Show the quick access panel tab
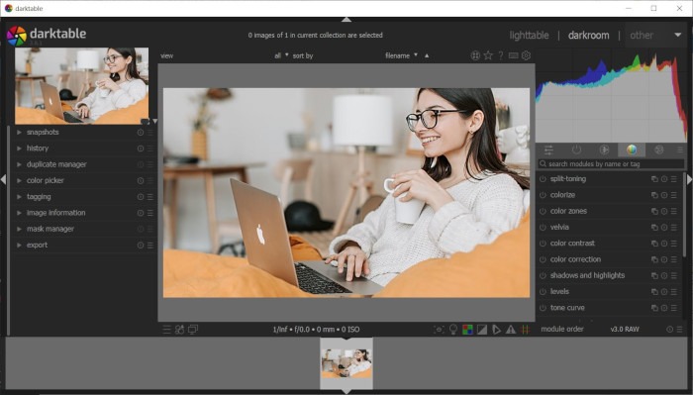Image resolution: width=693 pixels, height=395 pixels. (x=548, y=149)
